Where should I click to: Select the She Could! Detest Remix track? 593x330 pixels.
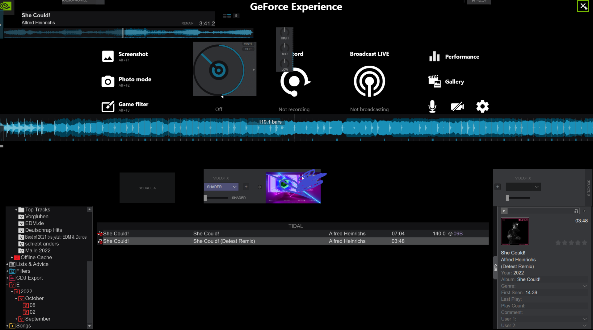pyautogui.click(x=224, y=241)
